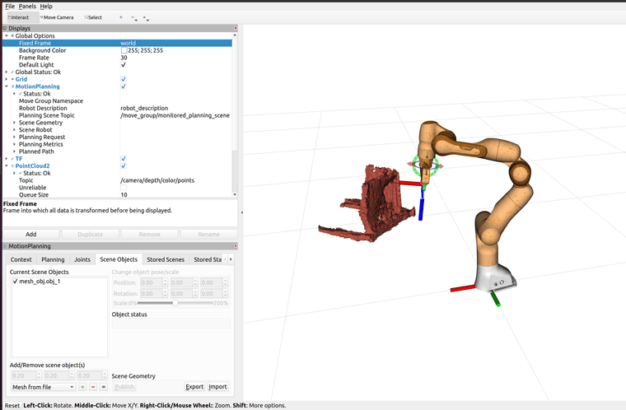Click the Queue Size value 10
This screenshot has height=410, width=626.
point(124,195)
